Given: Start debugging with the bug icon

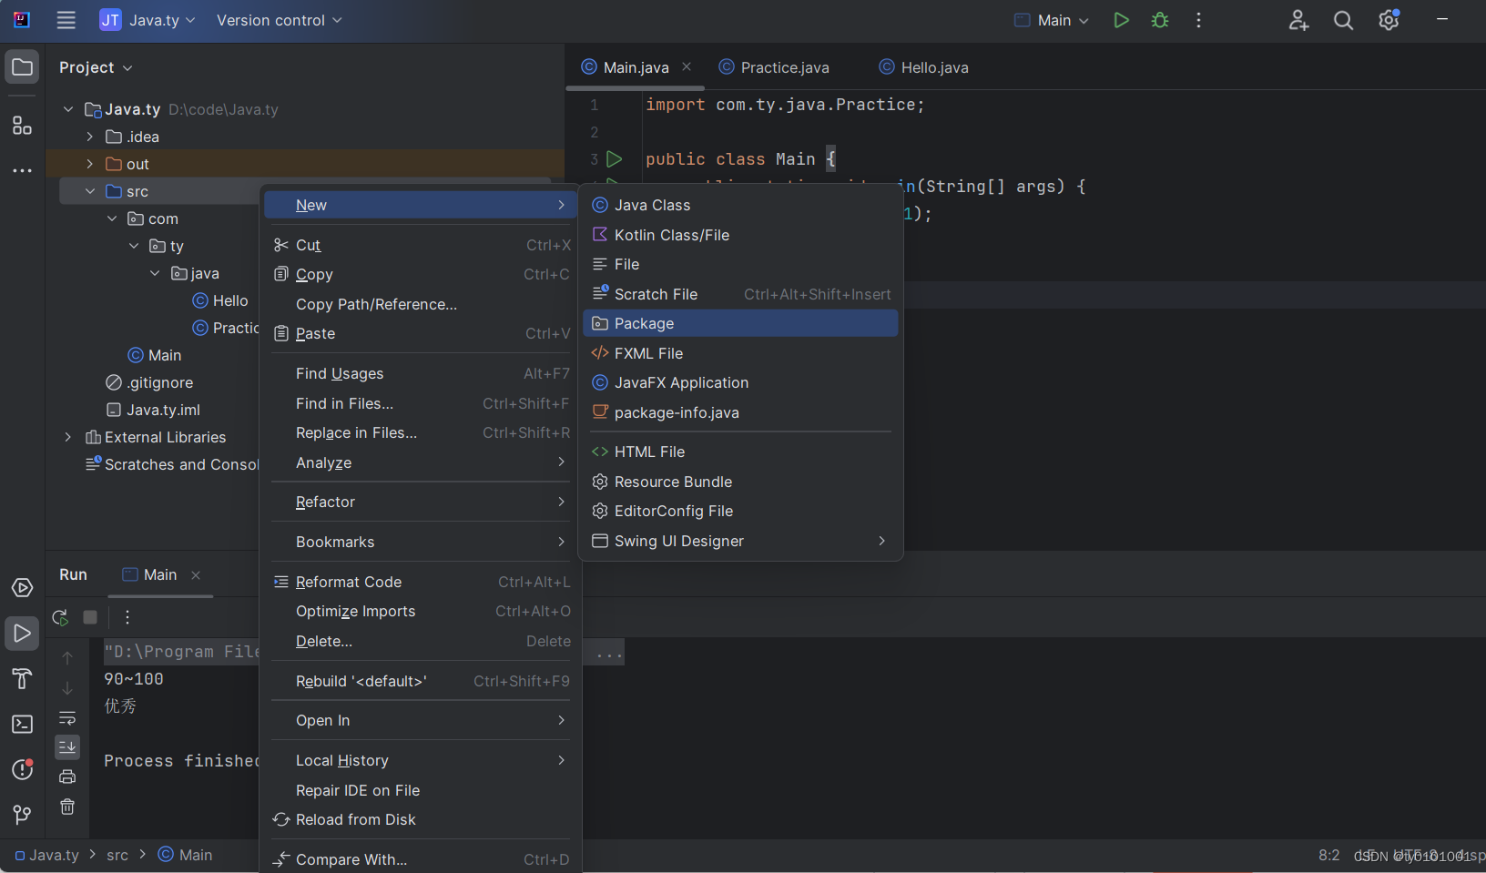Looking at the screenshot, I should (1160, 20).
